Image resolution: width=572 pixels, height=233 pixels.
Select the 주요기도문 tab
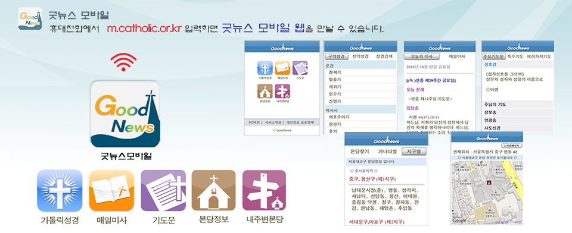pos(493,56)
